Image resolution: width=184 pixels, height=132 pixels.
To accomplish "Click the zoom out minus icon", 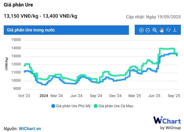I will pos(148,30).
